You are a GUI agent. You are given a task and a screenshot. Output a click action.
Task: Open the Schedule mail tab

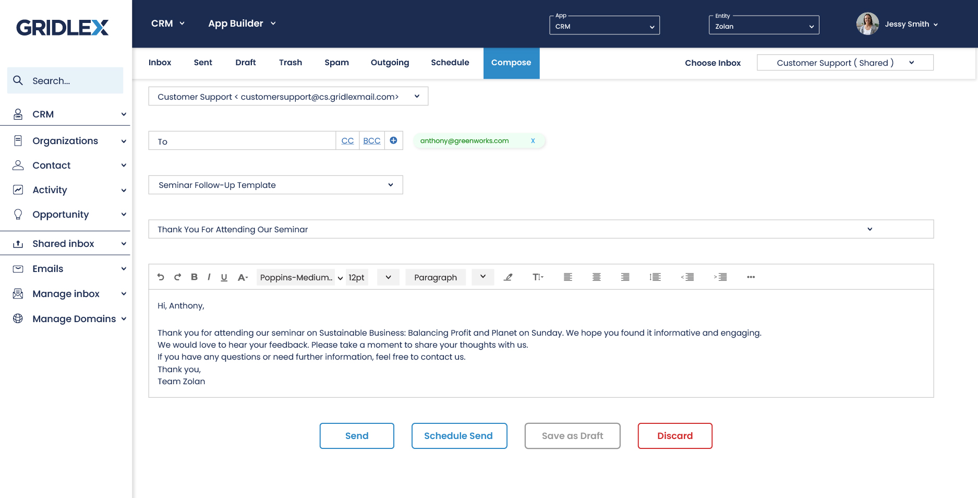coord(450,63)
